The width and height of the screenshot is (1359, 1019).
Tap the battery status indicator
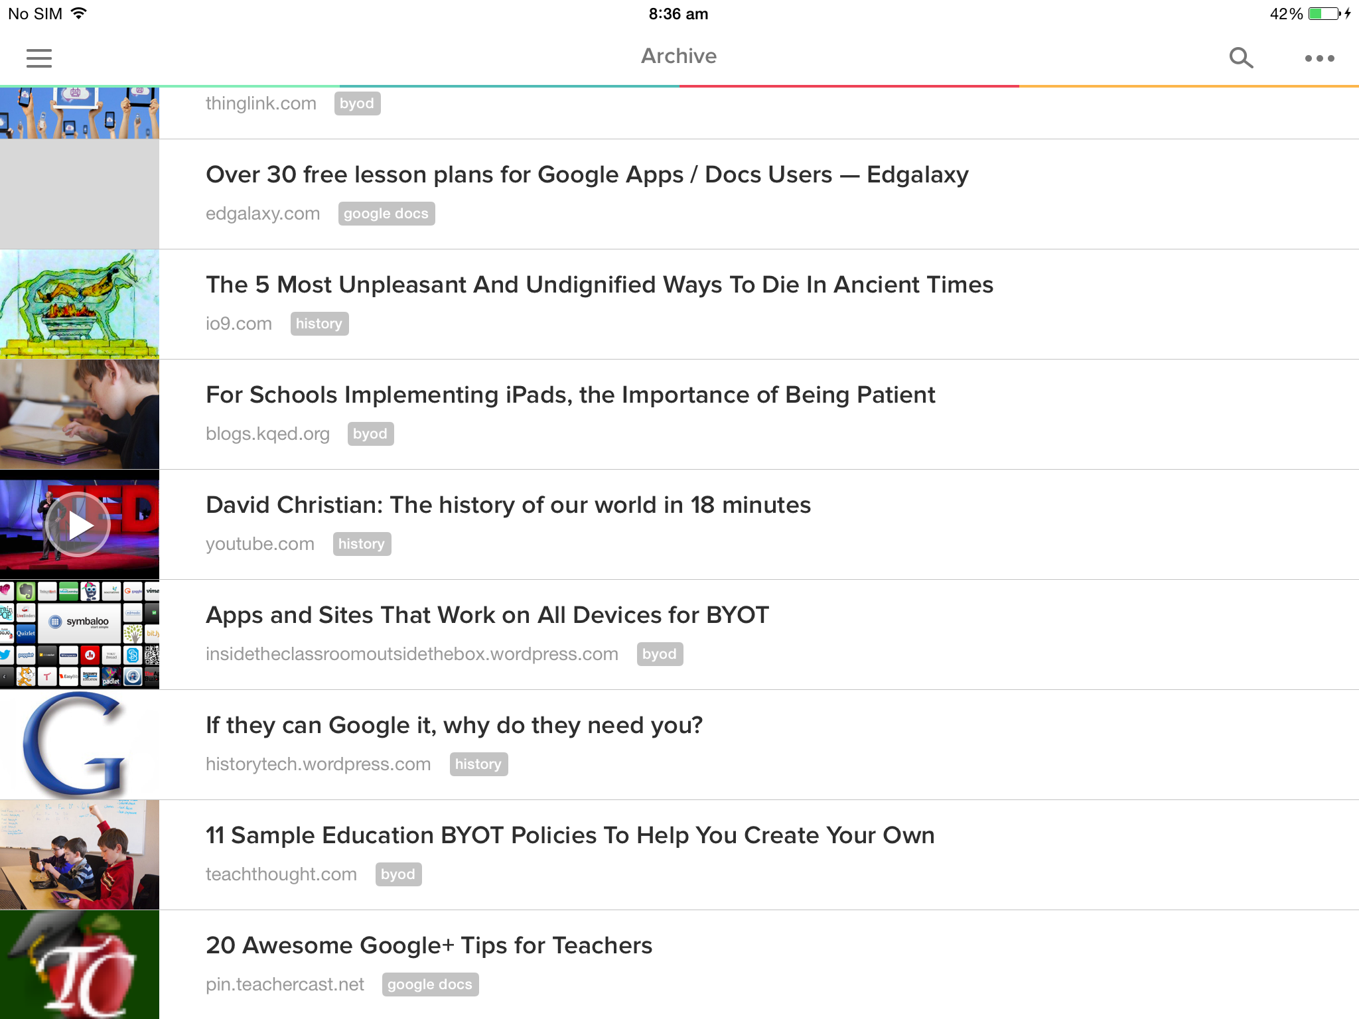click(1323, 14)
